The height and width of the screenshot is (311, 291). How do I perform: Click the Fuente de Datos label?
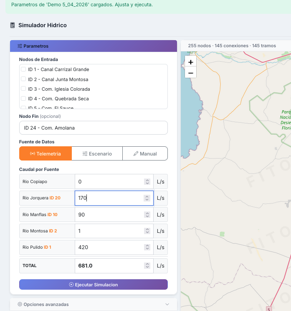tap(37, 142)
